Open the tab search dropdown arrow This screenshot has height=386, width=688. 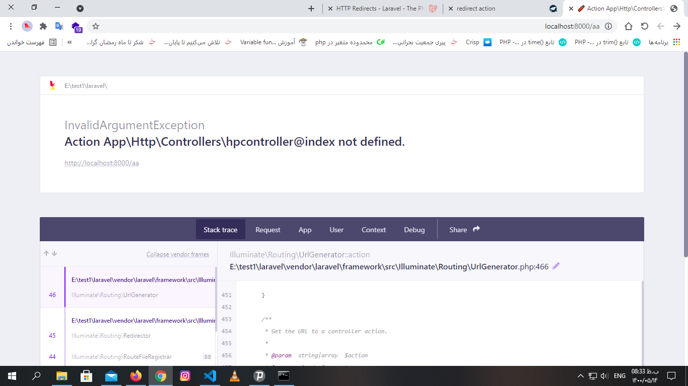[x=80, y=9]
